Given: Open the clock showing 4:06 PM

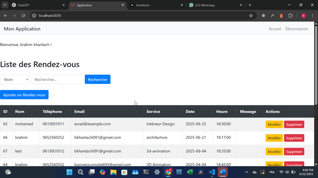Looking at the screenshot, I should [306, 172].
